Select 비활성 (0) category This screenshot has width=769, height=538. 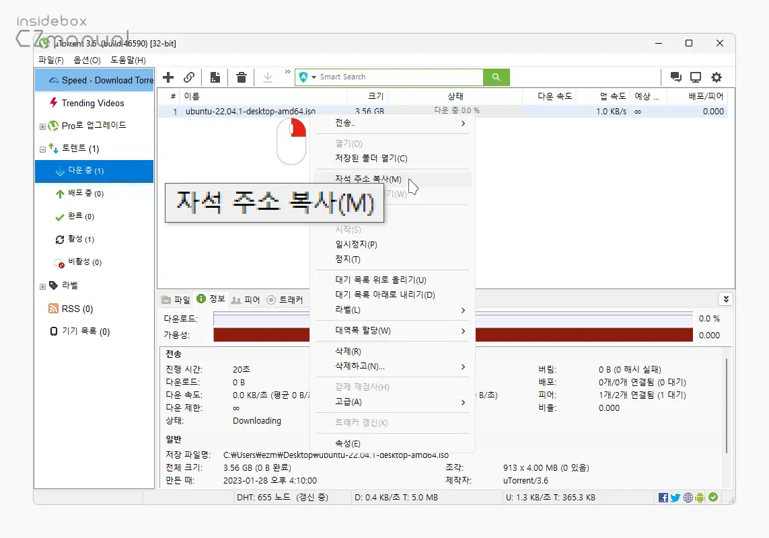pos(85,262)
